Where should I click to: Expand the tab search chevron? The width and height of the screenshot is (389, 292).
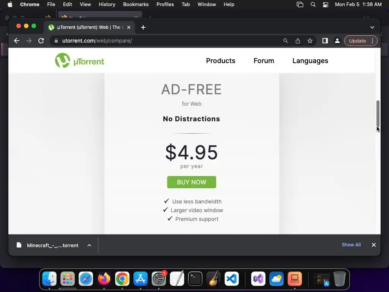click(372, 27)
